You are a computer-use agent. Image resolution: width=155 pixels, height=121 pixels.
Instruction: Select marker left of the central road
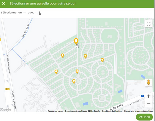62,56
